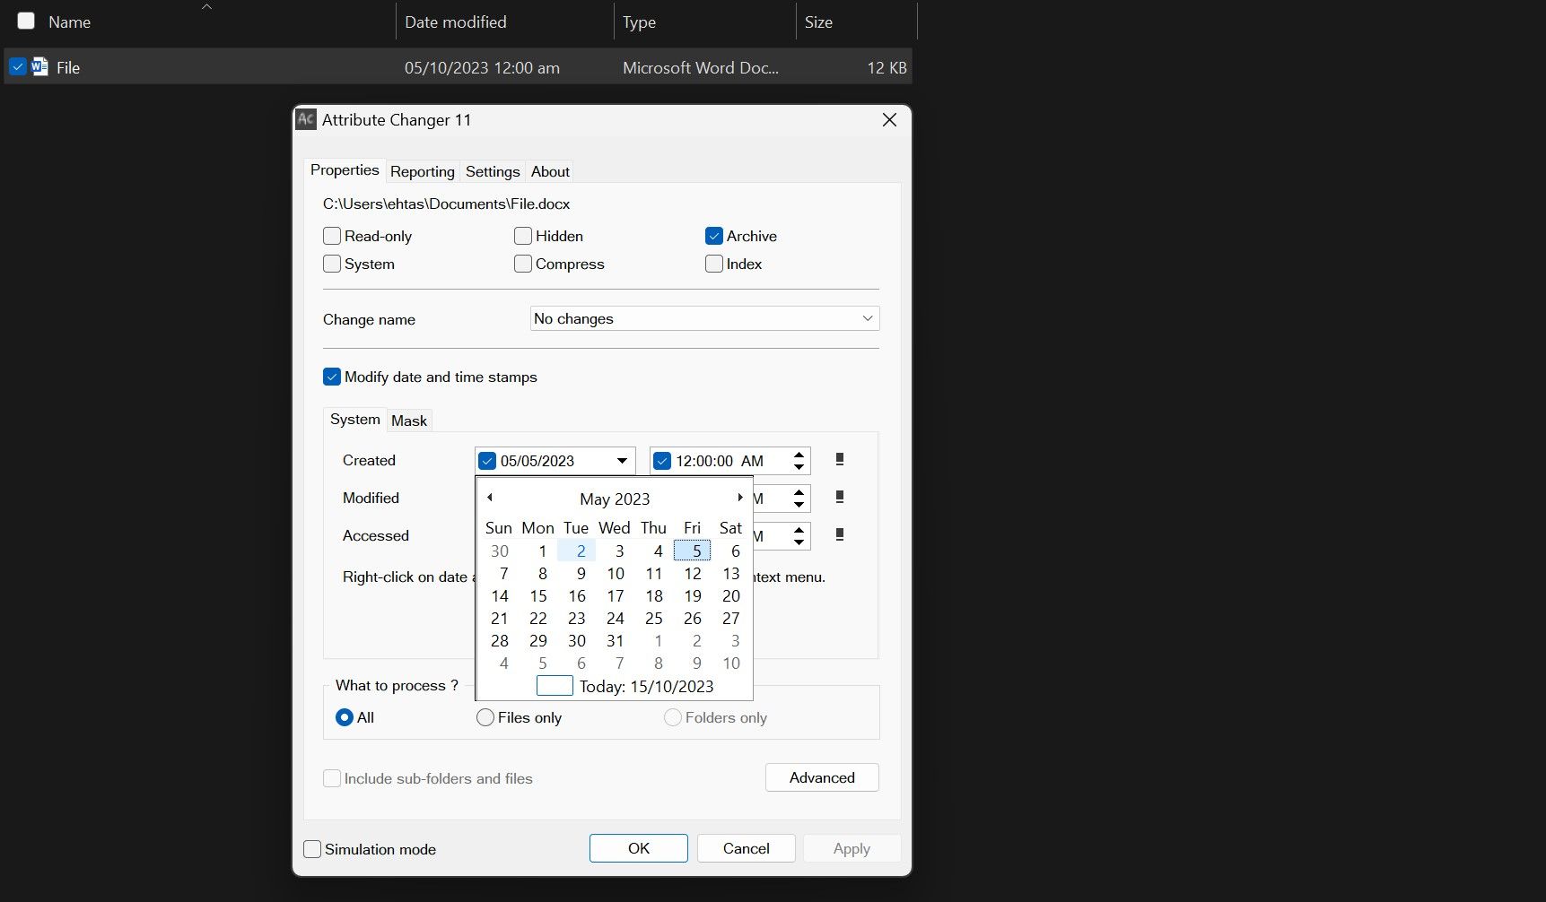Enable the Read-only attribute checkbox
The width and height of the screenshot is (1546, 902).
tap(332, 237)
